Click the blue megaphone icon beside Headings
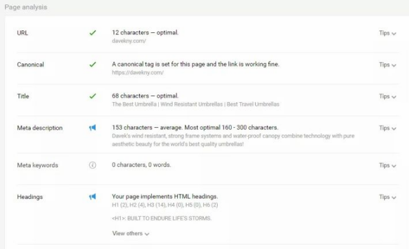Viewport: 409px width, 249px height. pos(92,196)
